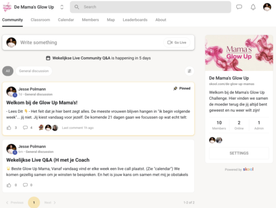The image size is (276, 208).
Task: Open De Mama's Glow Up sidebar title
Action: pyautogui.click(x=229, y=78)
